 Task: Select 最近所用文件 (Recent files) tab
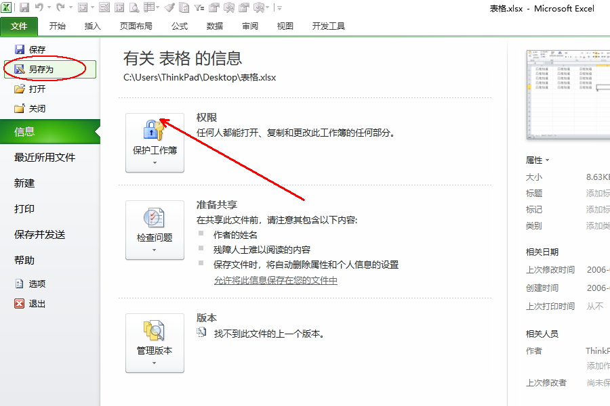45,158
